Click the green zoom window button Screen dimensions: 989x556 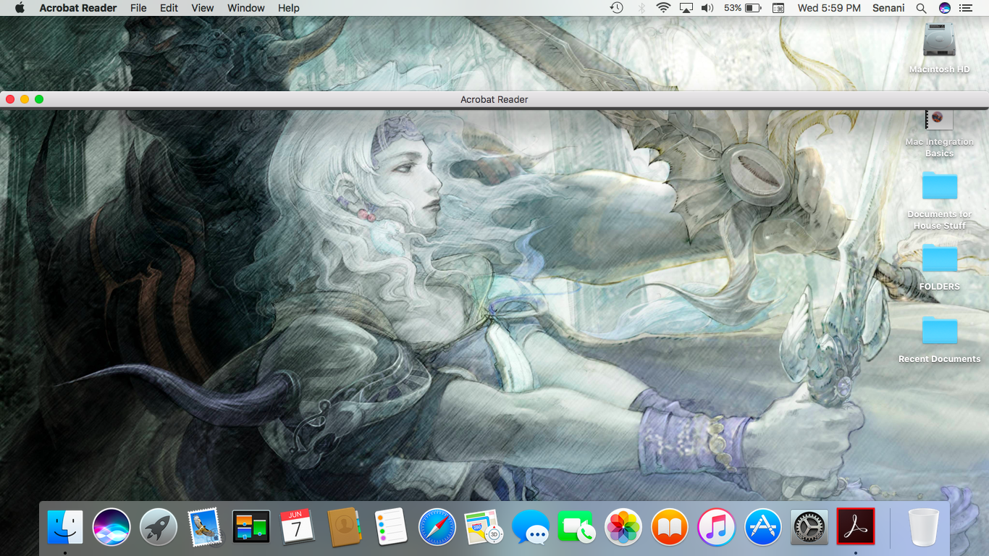click(39, 99)
